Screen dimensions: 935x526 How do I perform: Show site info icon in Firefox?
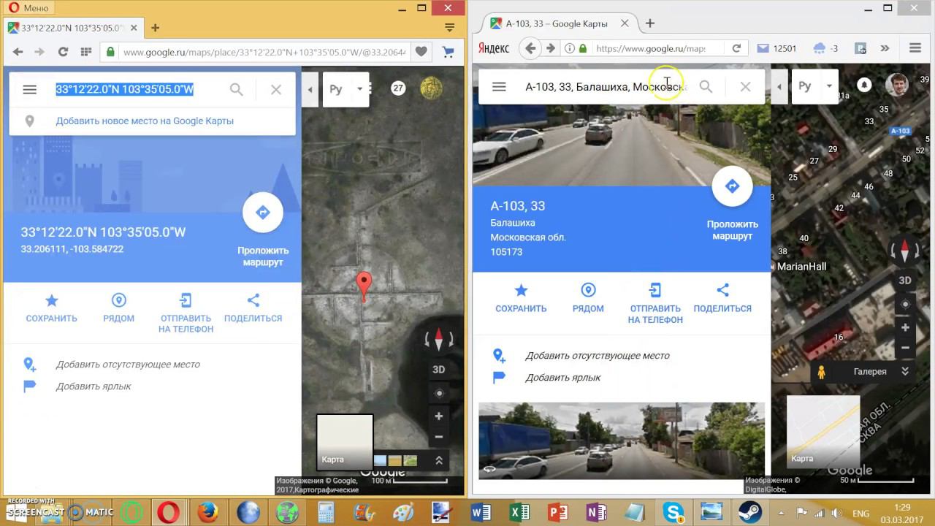569,48
